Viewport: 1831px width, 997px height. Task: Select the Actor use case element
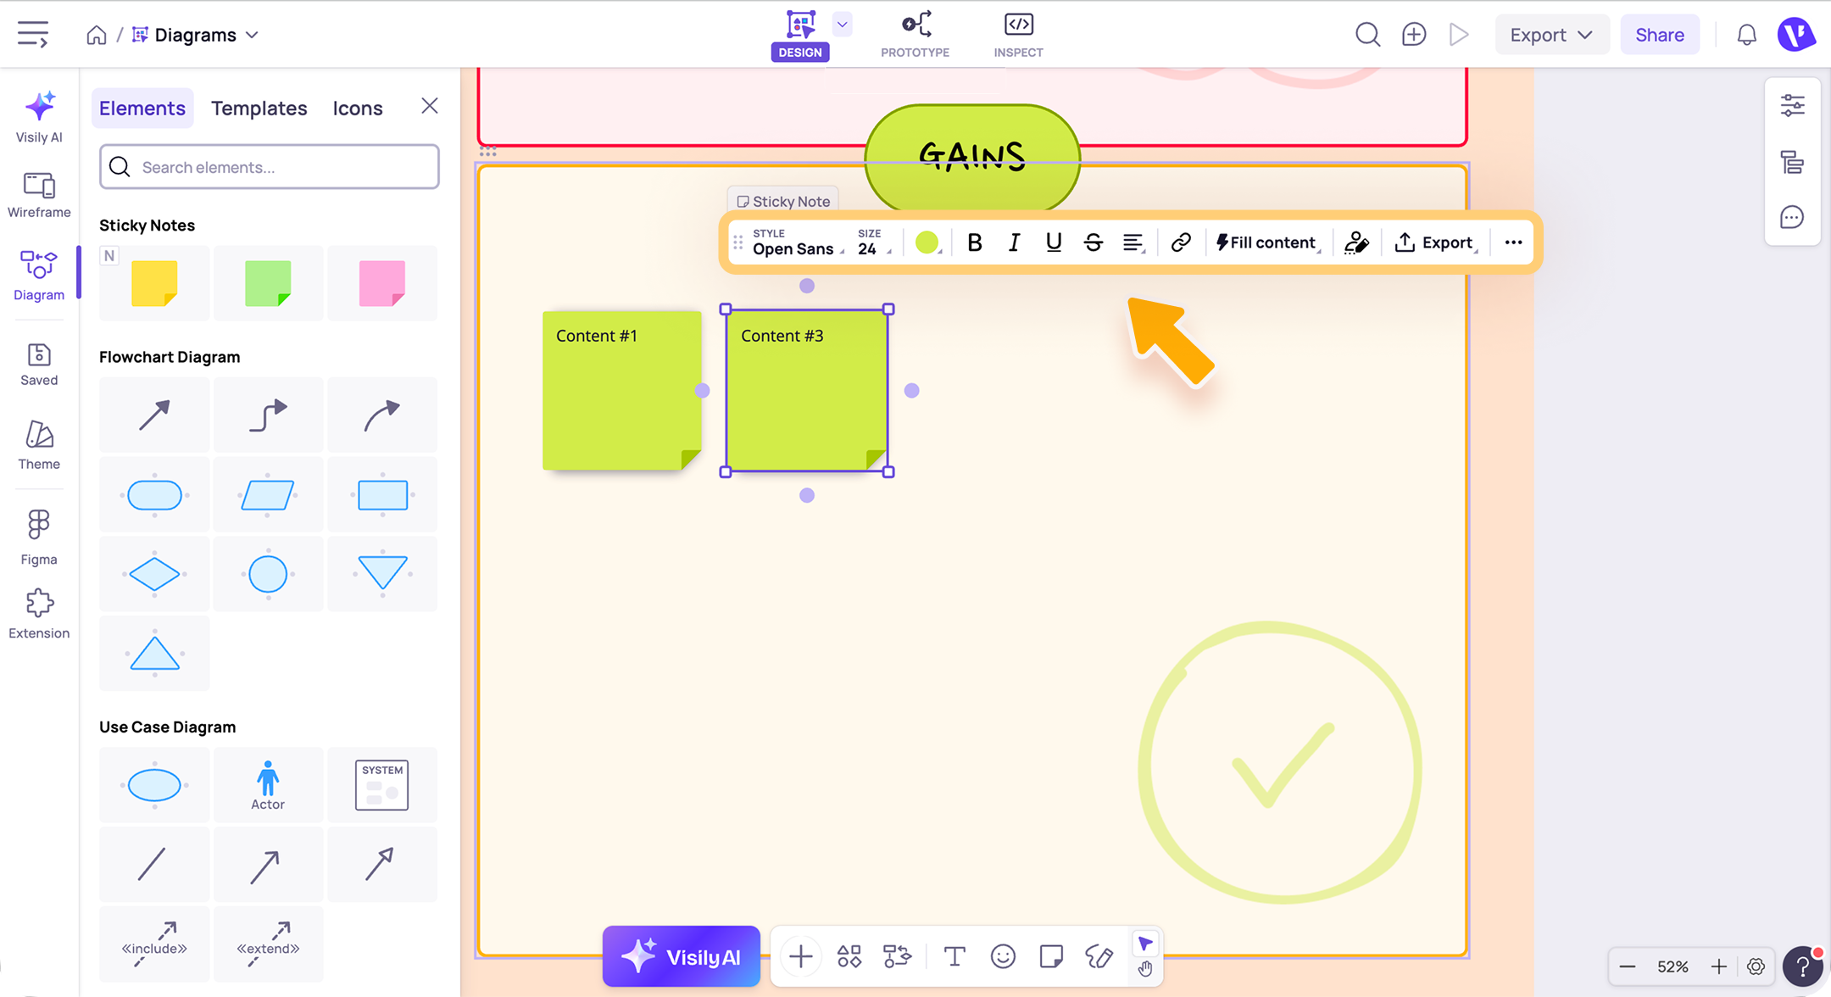tap(268, 785)
